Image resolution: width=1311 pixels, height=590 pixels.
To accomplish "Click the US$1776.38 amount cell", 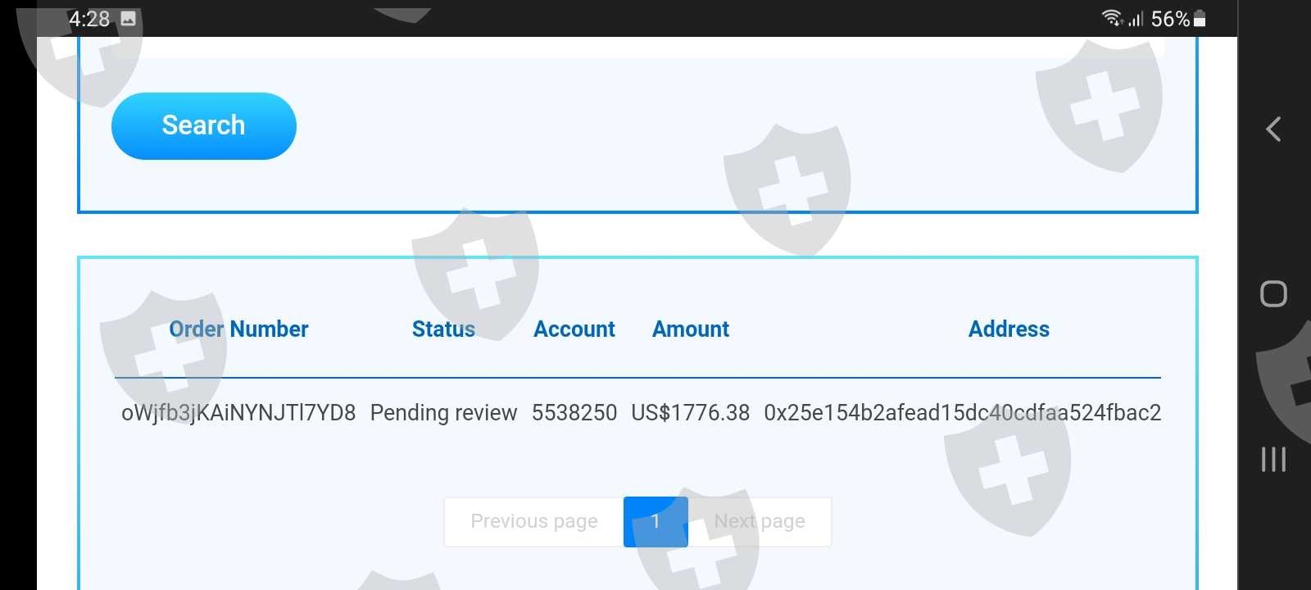I will click(x=691, y=412).
